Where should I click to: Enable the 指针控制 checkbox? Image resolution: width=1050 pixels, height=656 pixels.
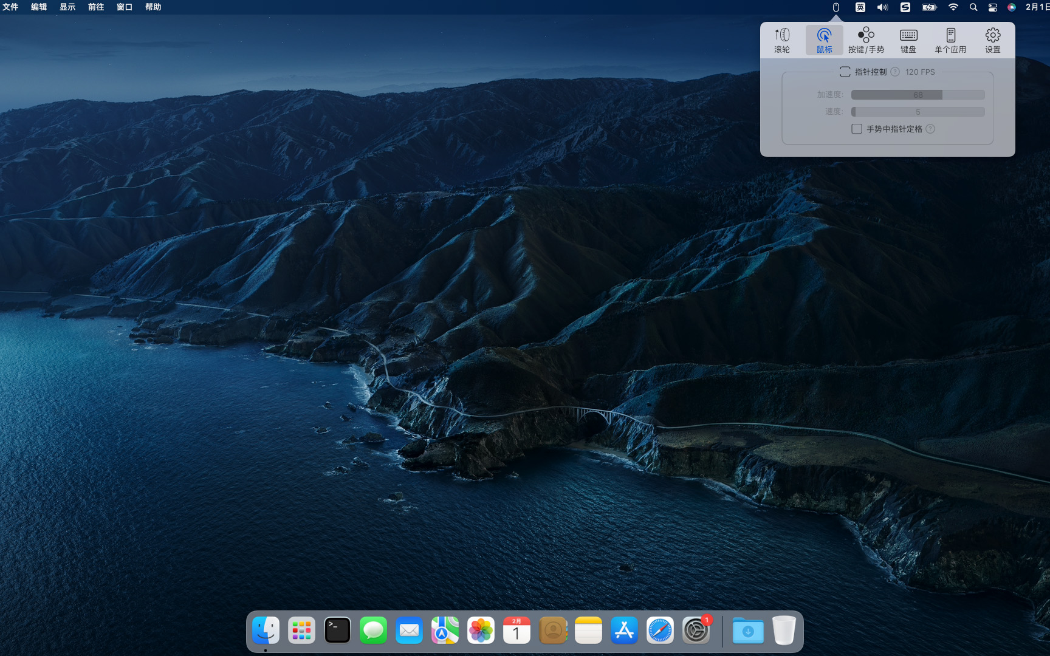[x=845, y=72]
